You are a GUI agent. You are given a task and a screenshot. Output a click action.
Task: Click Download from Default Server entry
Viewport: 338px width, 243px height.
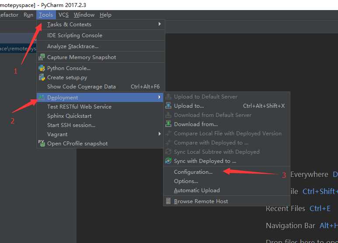coord(226,115)
